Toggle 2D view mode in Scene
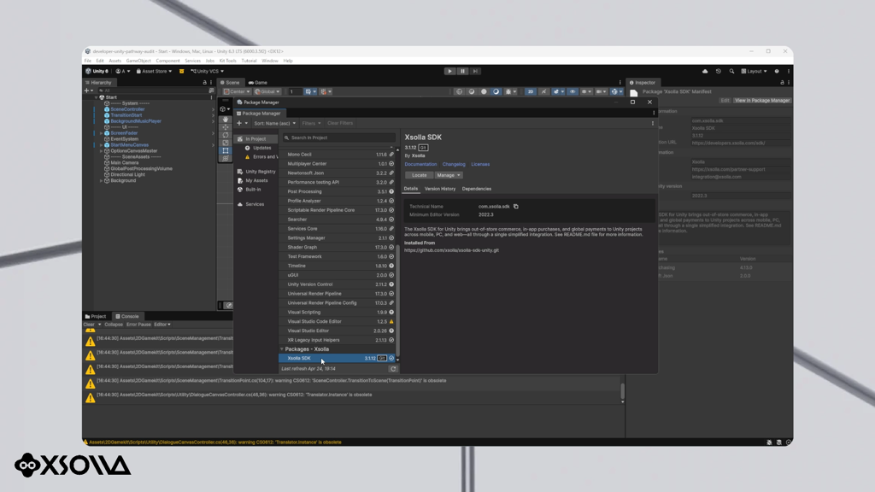875x492 pixels. pyautogui.click(x=530, y=91)
